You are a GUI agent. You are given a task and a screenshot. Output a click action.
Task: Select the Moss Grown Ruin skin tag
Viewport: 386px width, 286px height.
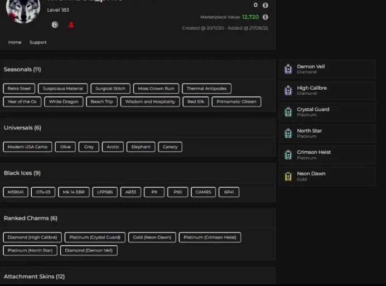[156, 89]
